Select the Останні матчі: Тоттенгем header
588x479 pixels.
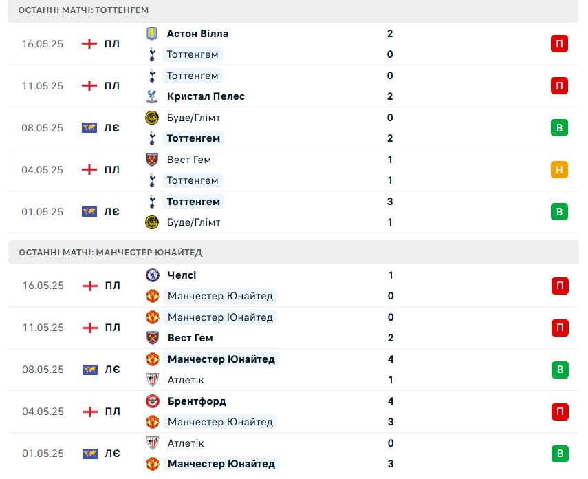pyautogui.click(x=293, y=10)
